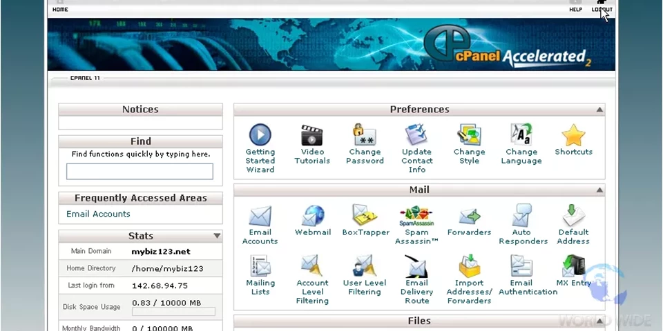Open the MX Entry icon
Image resolution: width=663 pixels, height=331 pixels.
pos(573,266)
